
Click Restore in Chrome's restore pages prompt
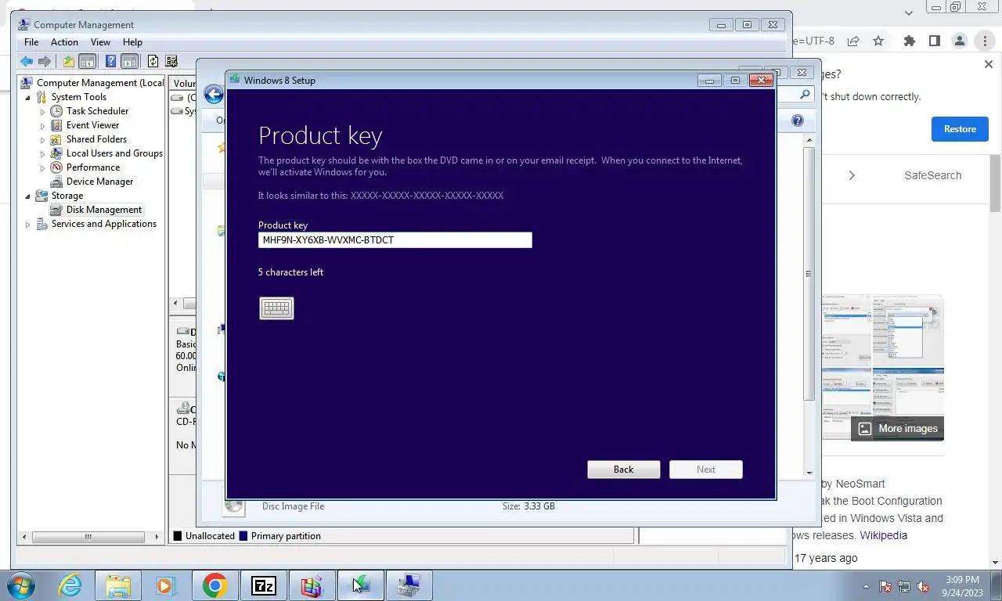click(960, 129)
